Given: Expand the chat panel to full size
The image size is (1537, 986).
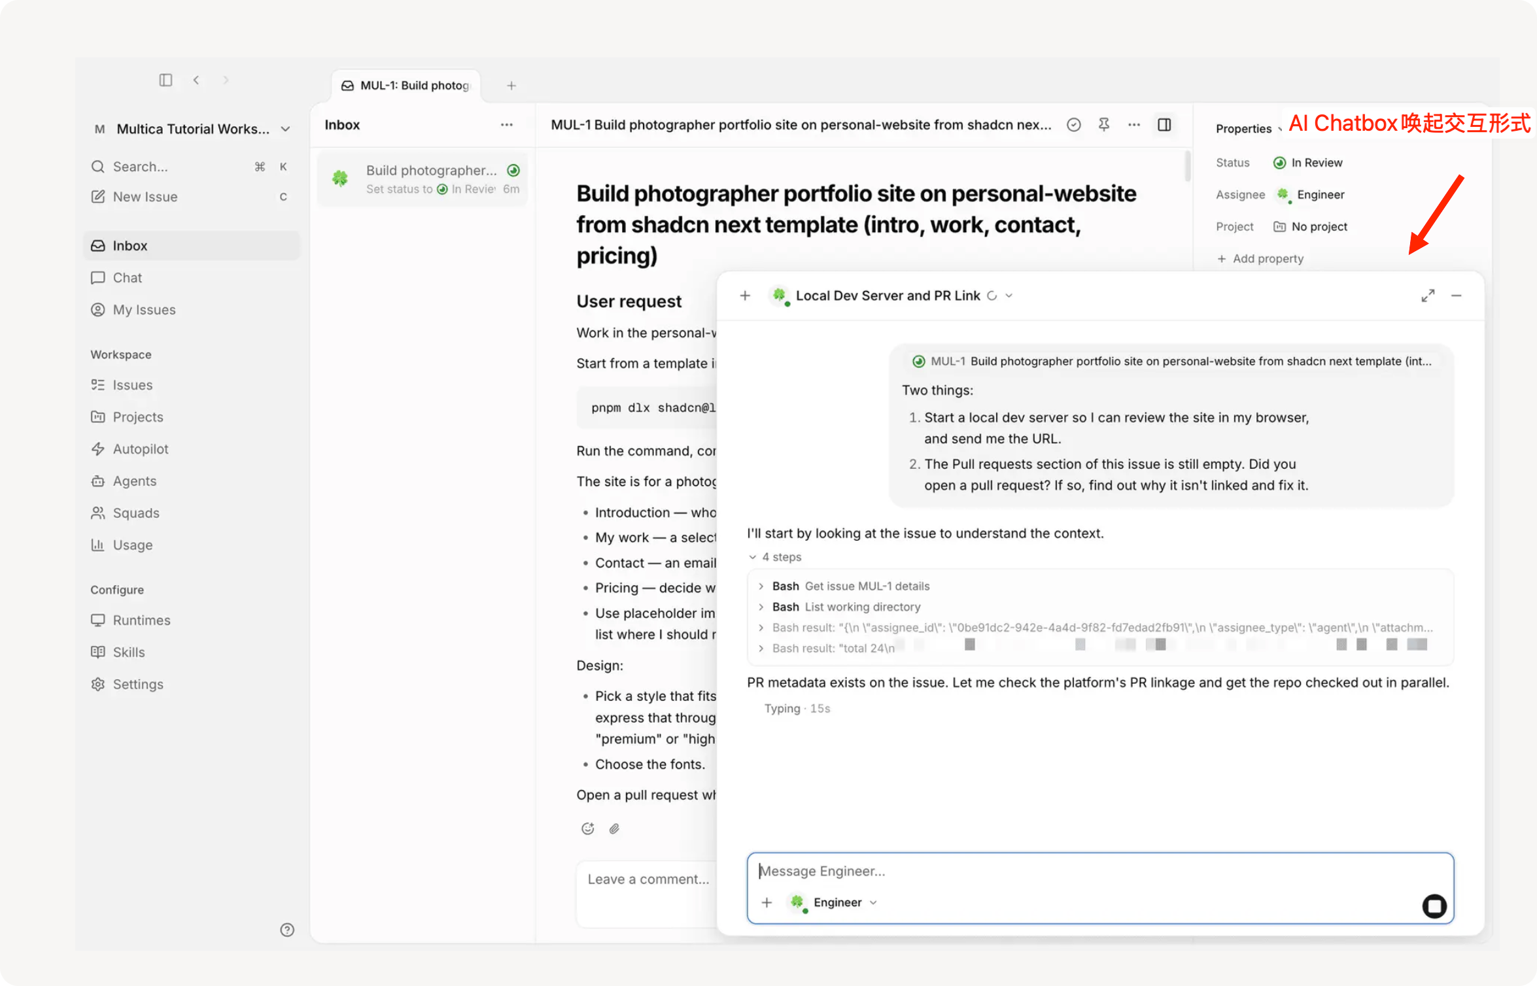Looking at the screenshot, I should (1428, 296).
